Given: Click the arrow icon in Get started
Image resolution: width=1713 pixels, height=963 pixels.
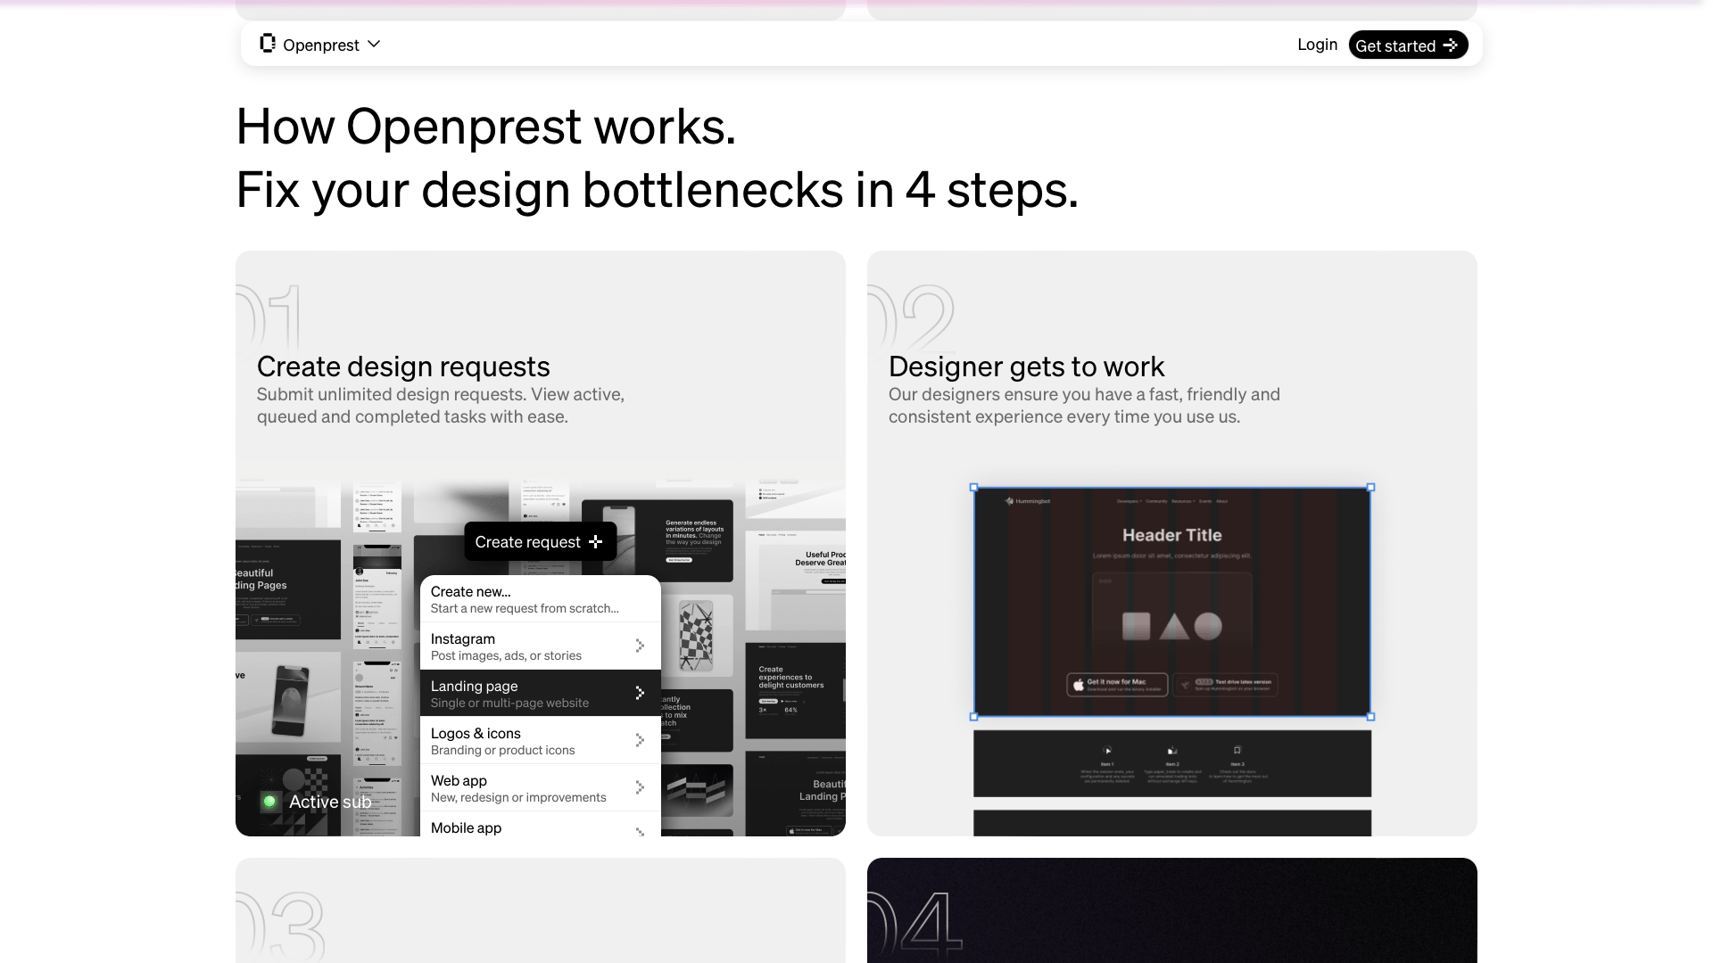Looking at the screenshot, I should pyautogui.click(x=1451, y=45).
